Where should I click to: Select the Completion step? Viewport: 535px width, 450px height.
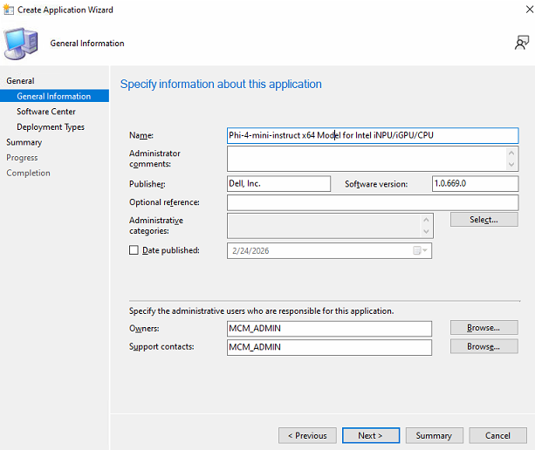click(28, 173)
